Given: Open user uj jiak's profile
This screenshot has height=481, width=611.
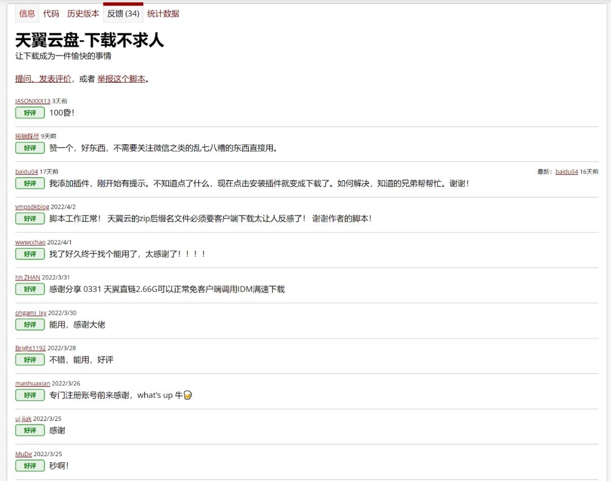Looking at the screenshot, I should click(23, 419).
